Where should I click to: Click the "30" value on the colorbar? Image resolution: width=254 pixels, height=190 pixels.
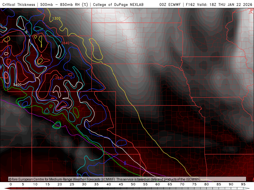point(84,184)
